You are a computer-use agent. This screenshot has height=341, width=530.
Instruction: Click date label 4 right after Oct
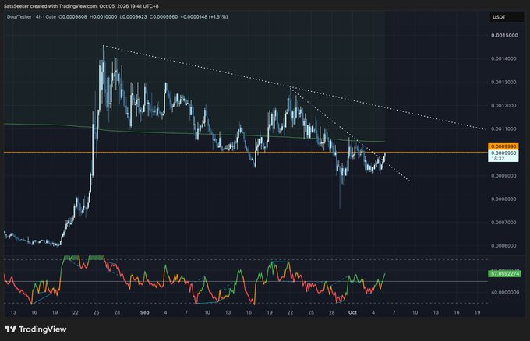373,313
